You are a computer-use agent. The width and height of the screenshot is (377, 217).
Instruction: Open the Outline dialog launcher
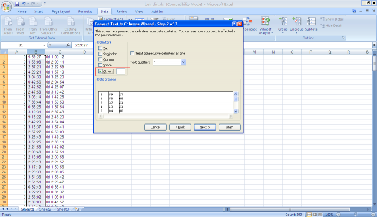[343, 38]
